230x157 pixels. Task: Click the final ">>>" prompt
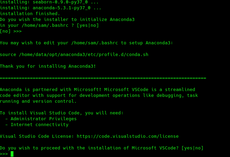4,154
